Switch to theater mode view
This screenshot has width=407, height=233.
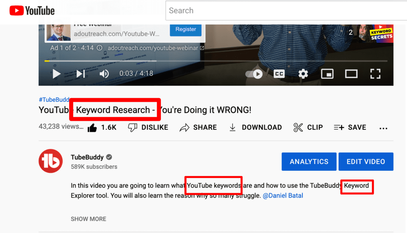[x=351, y=74]
